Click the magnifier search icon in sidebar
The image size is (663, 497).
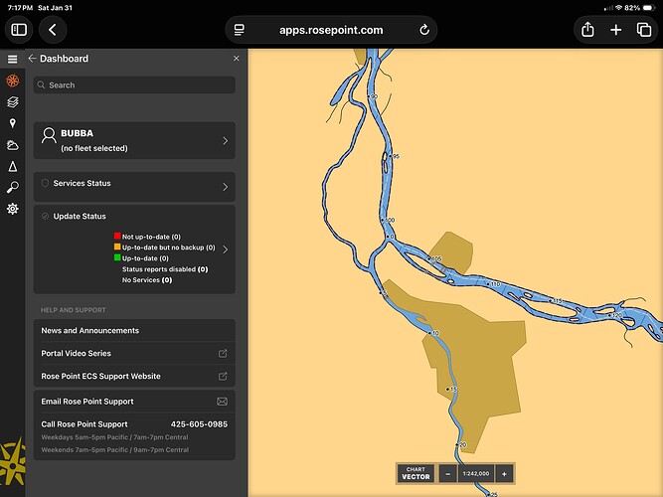pyautogui.click(x=12, y=187)
